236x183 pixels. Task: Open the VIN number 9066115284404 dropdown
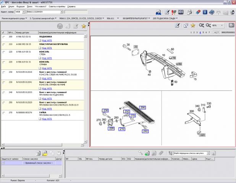[x=61, y=12]
